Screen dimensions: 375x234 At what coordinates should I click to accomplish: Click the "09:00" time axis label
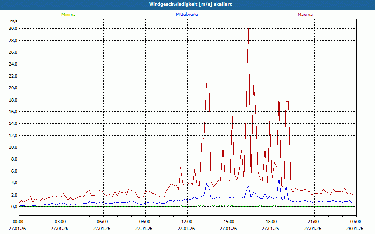pos(145,222)
